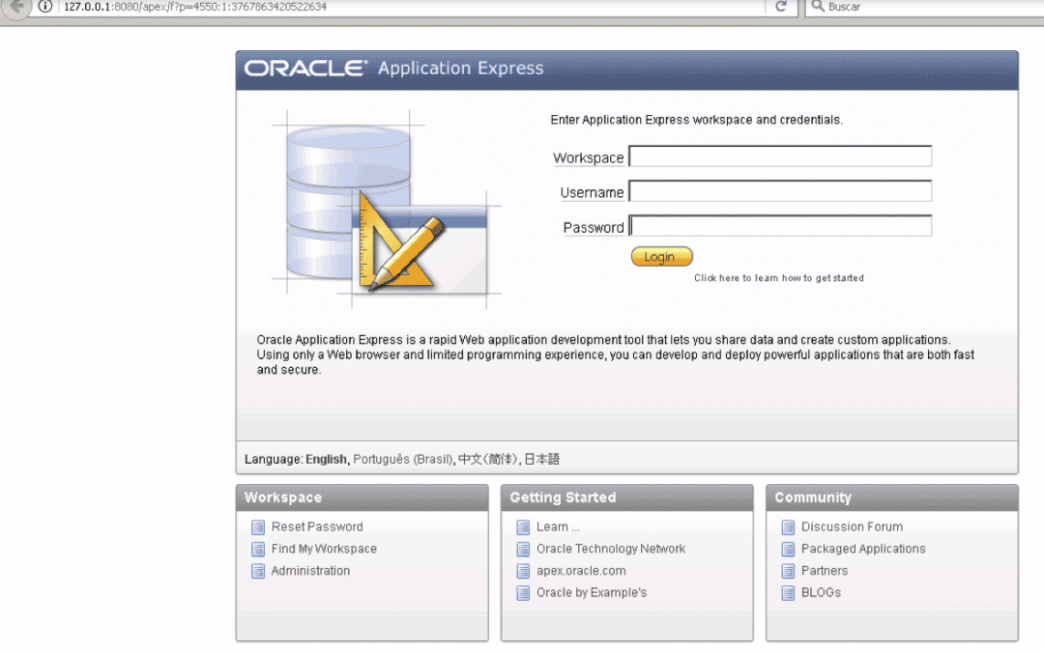The width and height of the screenshot is (1044, 652).
Task: Focus the Password input field
Action: [780, 225]
